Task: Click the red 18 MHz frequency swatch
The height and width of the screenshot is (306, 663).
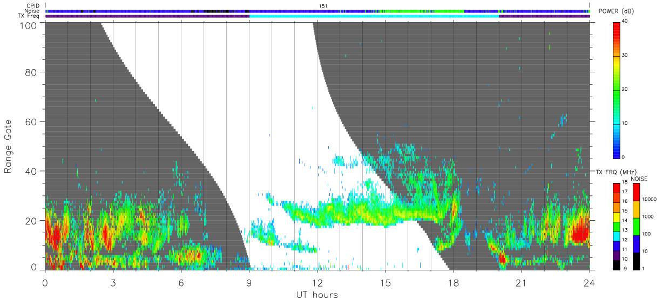Action: pos(616,188)
